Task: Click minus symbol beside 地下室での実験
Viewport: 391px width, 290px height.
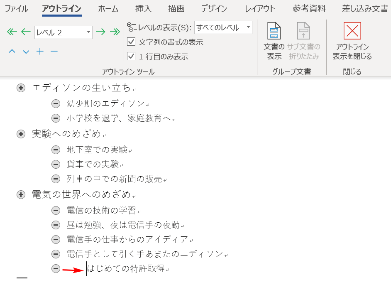Action: (56, 150)
